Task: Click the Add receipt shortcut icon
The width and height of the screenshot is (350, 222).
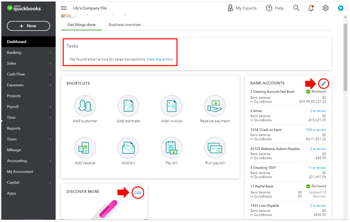Action: [85, 148]
